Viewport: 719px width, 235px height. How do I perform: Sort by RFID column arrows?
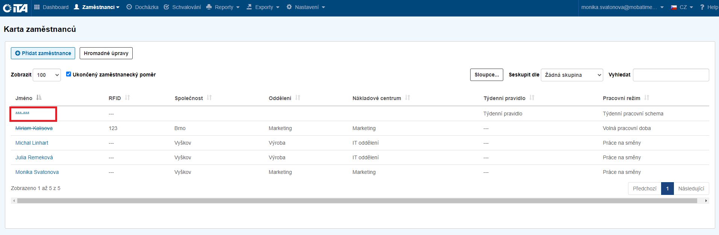point(127,98)
